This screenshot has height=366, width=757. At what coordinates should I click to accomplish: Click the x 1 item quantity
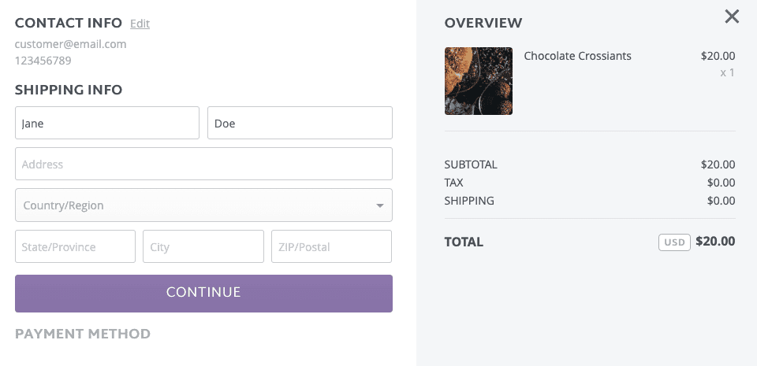coord(727,72)
